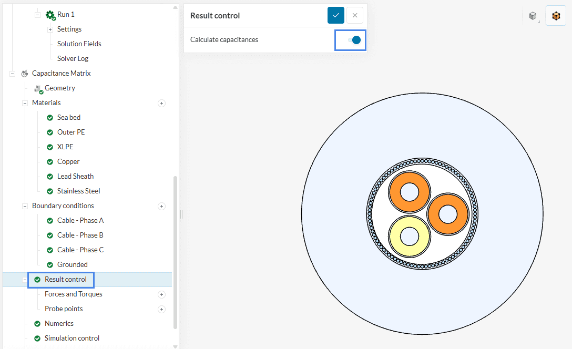Open Simulation control settings
Screen dimensions: 572x349
(x=71, y=338)
